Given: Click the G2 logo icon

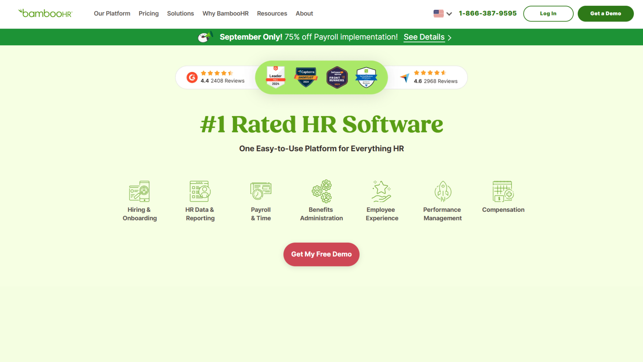Looking at the screenshot, I should tap(192, 77).
